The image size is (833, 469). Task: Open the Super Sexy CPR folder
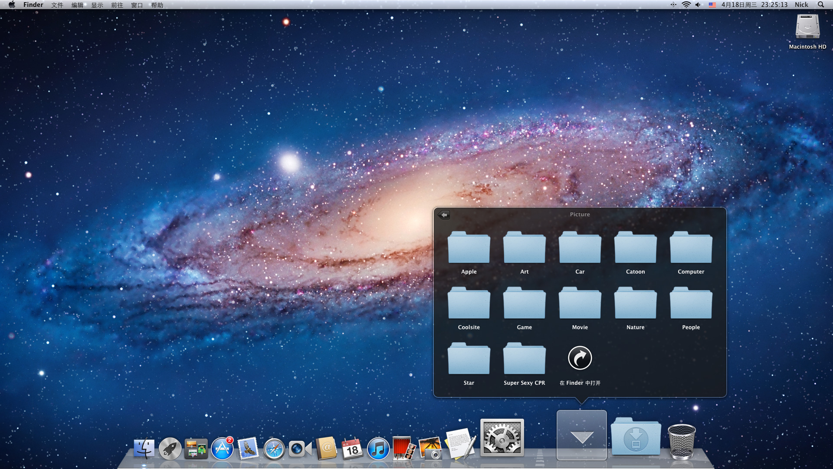pos(524,359)
